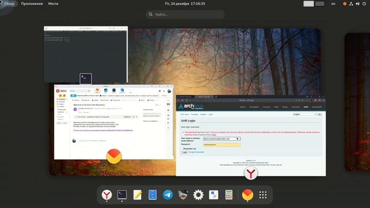Click the Register link in AUR sub-menu
This screenshot has height=208, width=370.
tap(203, 114)
